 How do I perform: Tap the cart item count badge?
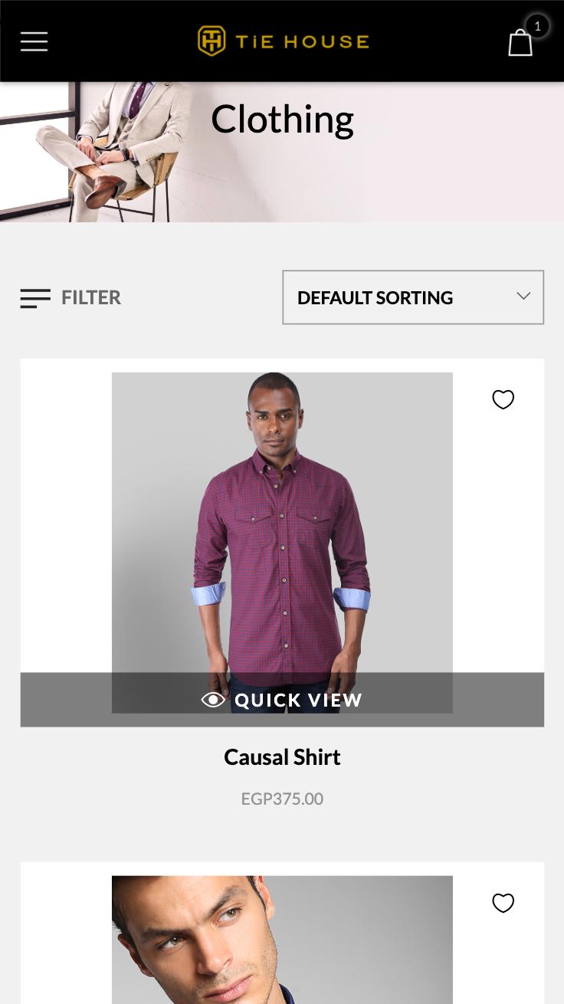tap(537, 26)
